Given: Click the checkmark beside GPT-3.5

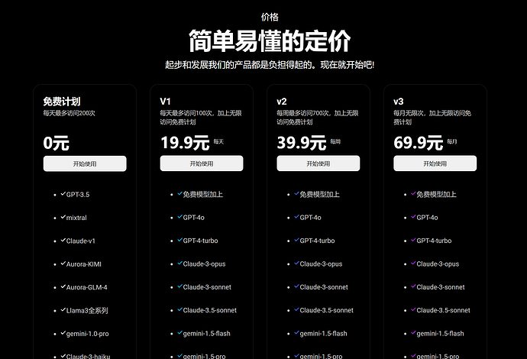Looking at the screenshot, I should coord(63,193).
